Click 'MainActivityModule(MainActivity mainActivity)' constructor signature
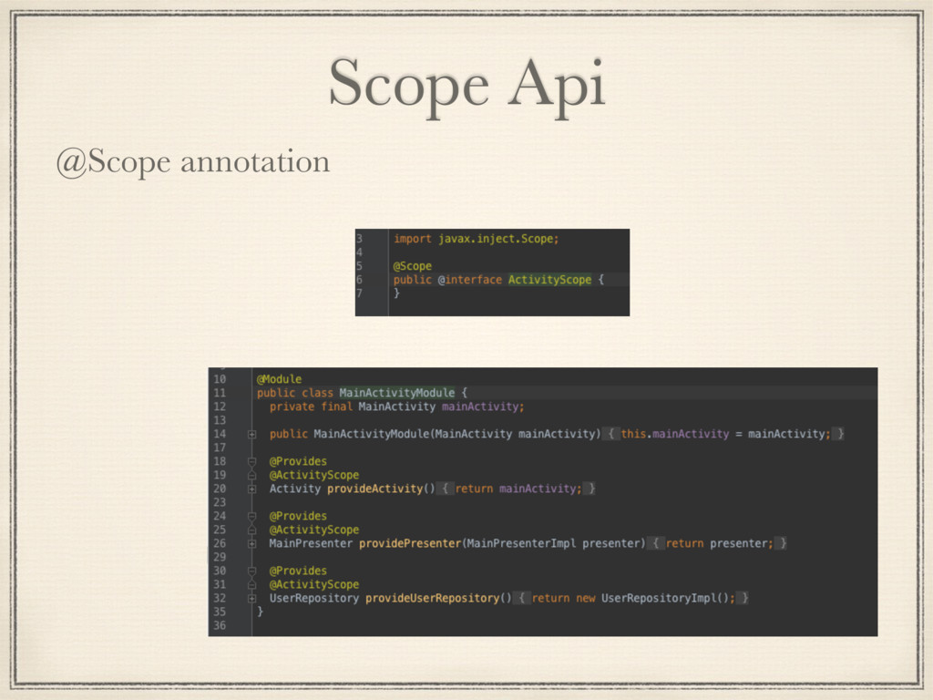Screen dimensions: 933x700 457,434
